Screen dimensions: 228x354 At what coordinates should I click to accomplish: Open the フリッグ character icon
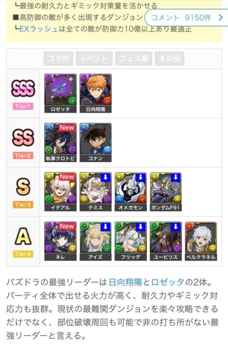tap(131, 241)
